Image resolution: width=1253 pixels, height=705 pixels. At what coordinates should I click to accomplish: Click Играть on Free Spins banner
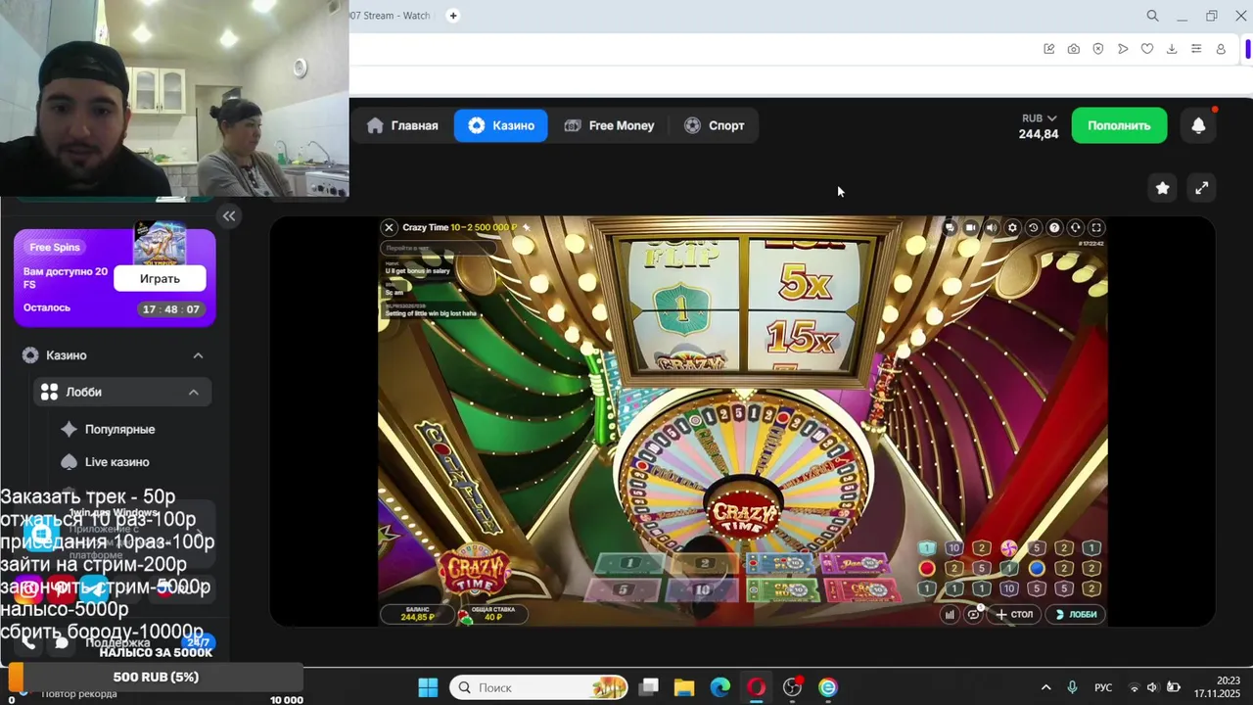(x=160, y=279)
